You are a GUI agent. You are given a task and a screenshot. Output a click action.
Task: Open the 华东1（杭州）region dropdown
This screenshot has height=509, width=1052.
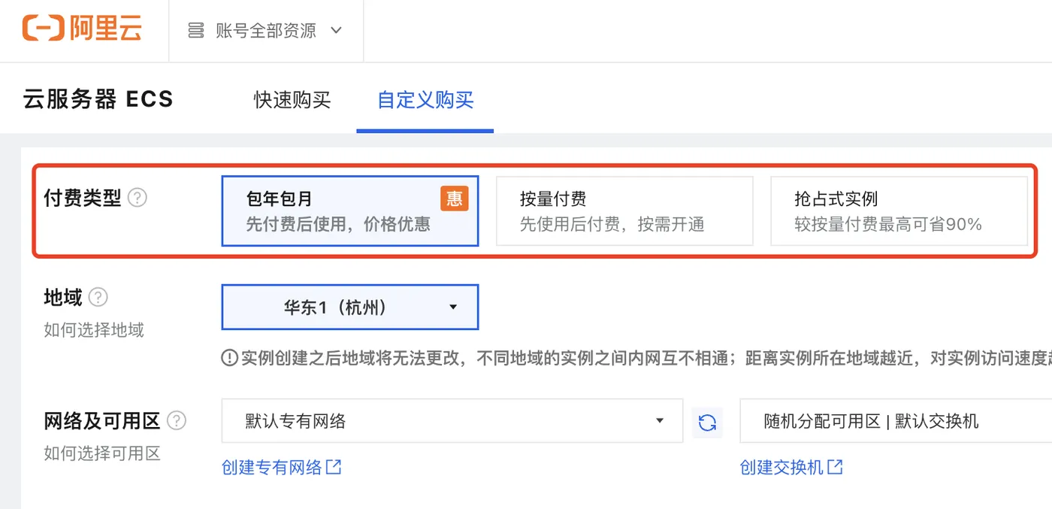pos(350,307)
